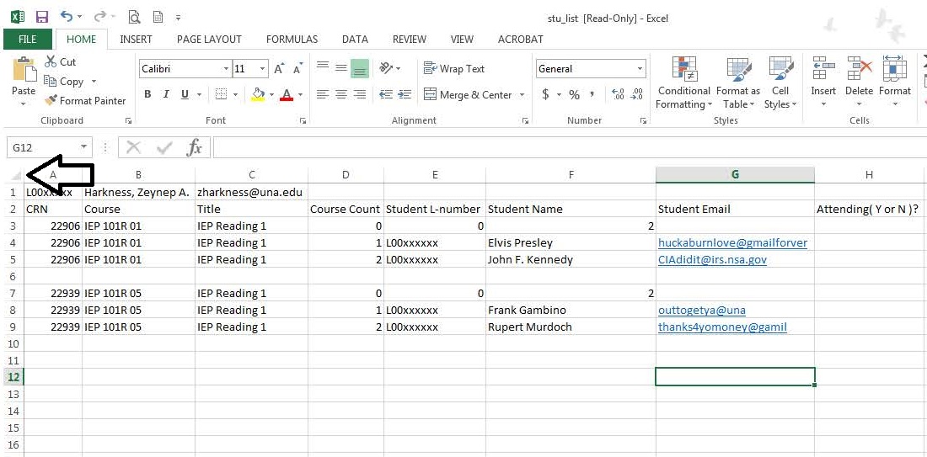Click the Increase Font Size icon
This screenshot has height=457, width=927.
[279, 69]
